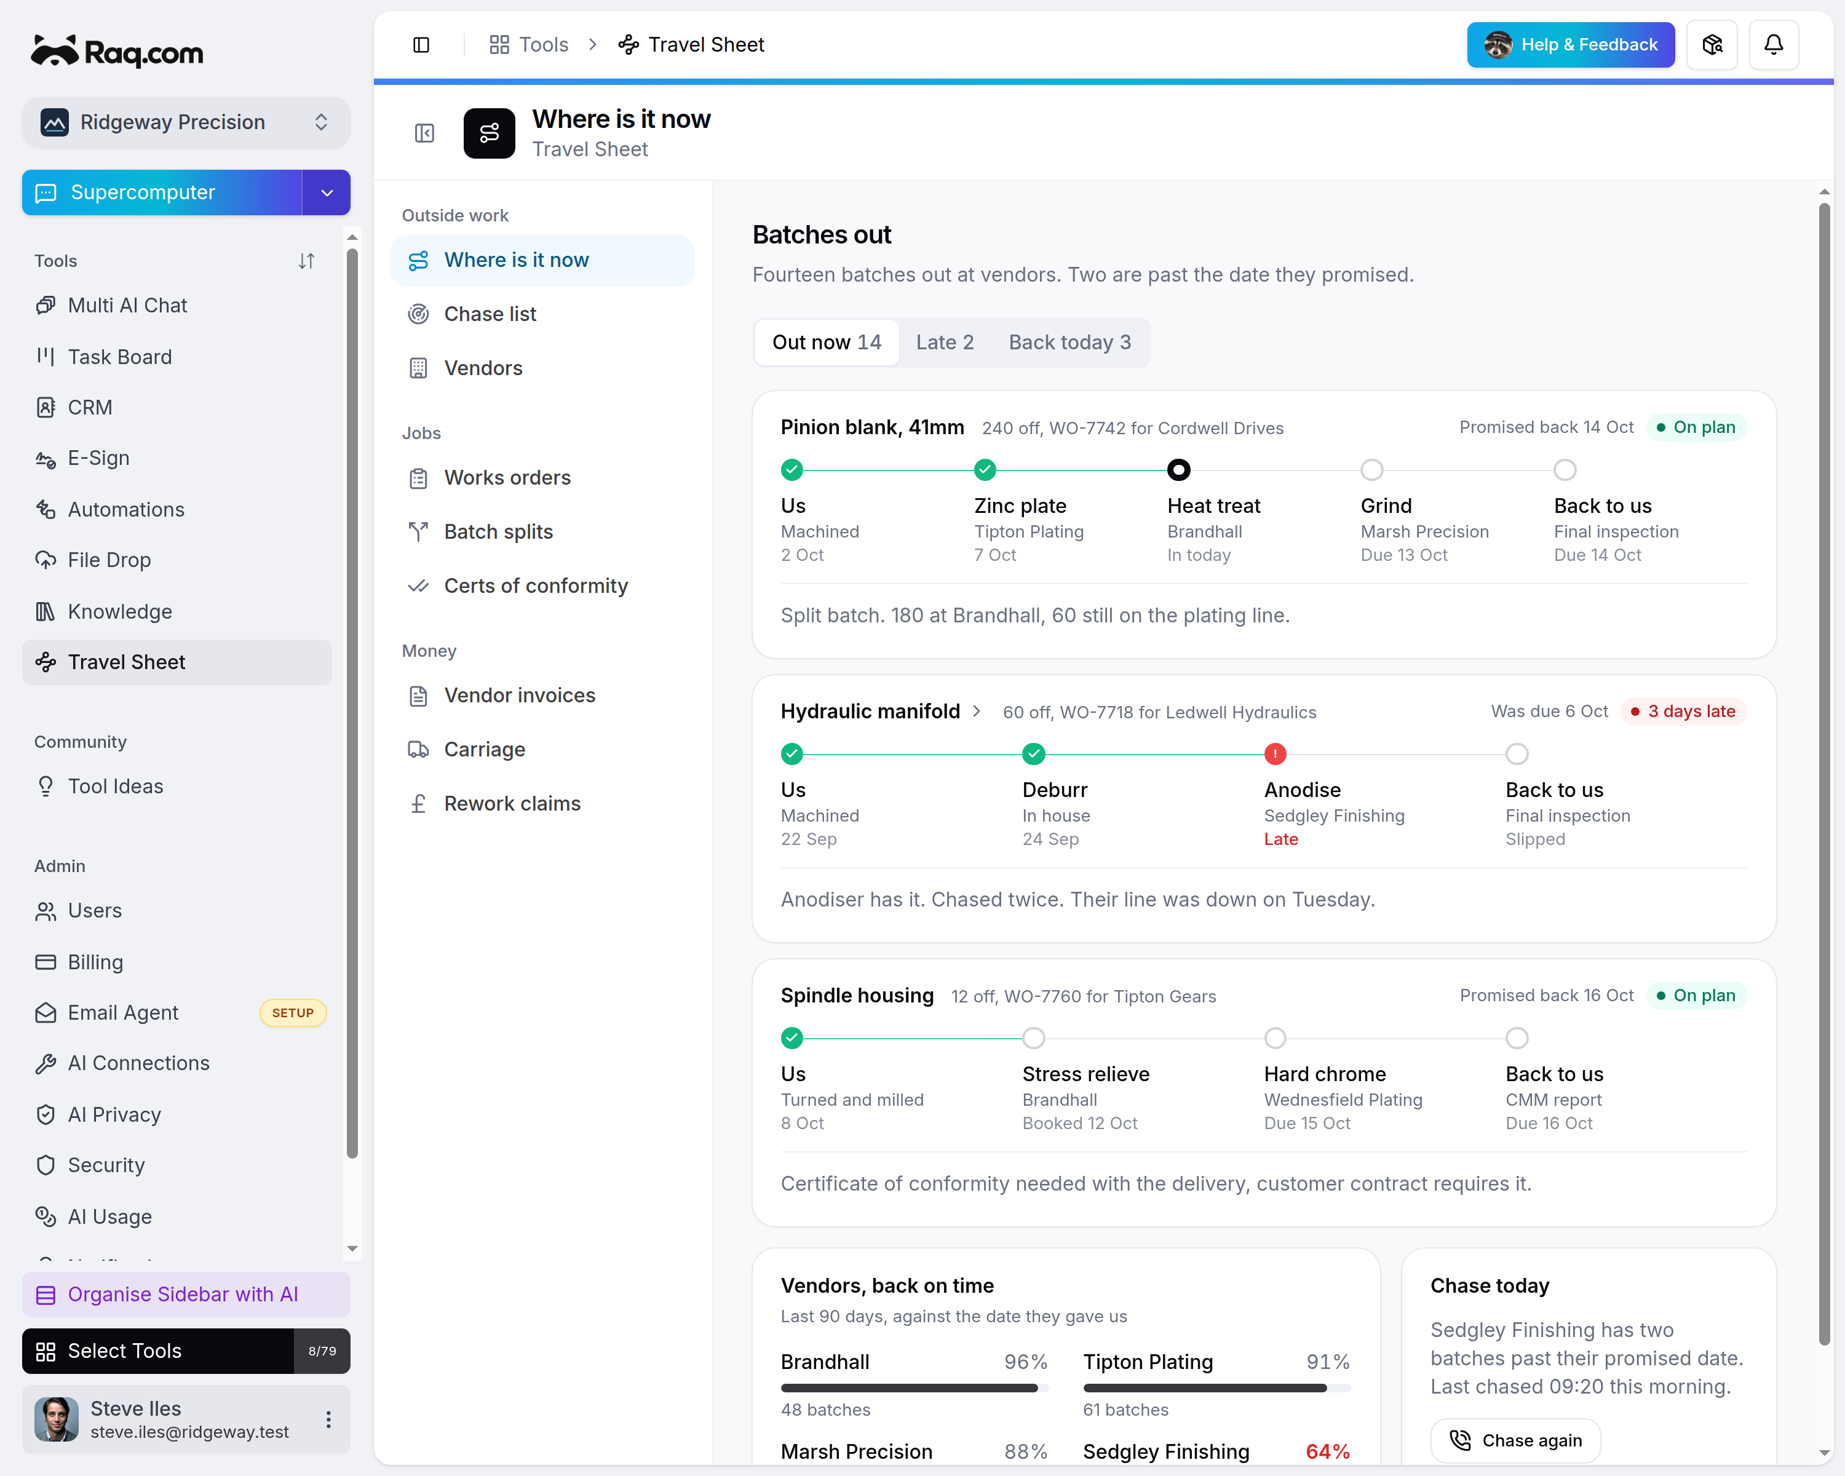Image resolution: width=1845 pixels, height=1476 pixels.
Task: Expand Hydraulic manifold details chevron
Action: (x=975, y=712)
